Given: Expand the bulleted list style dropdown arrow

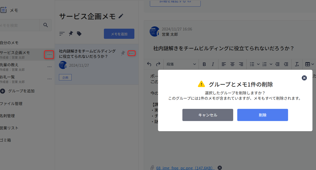Looking at the screenshot, I should click(x=258, y=64).
